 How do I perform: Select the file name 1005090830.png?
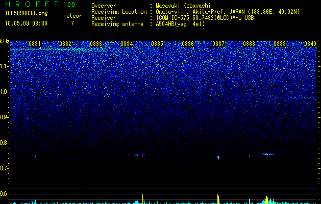pos(26,14)
